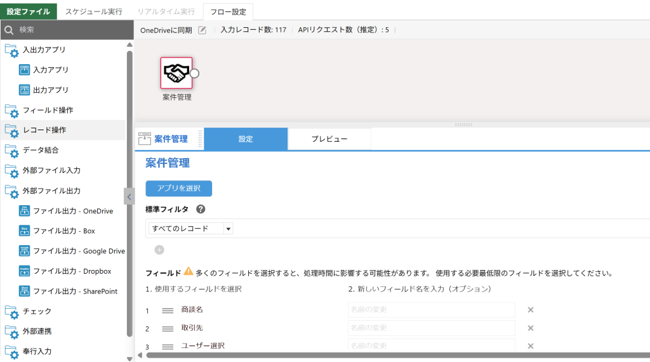Image resolution: width=650 pixels, height=362 pixels.
Task: Click the 案件管理 panel header icon
Action: [144, 138]
